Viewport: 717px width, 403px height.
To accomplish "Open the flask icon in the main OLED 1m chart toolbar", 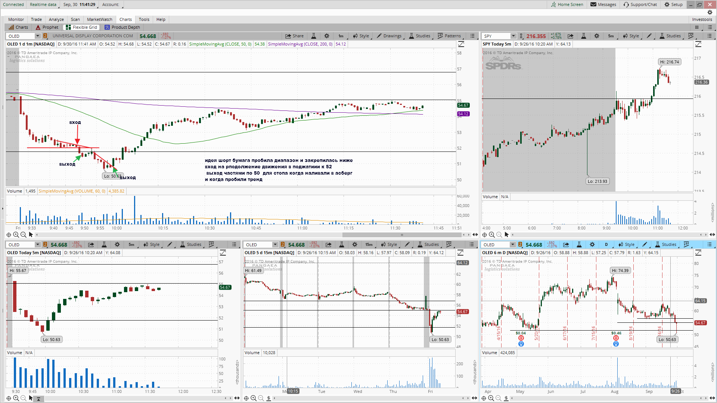I will pos(314,36).
